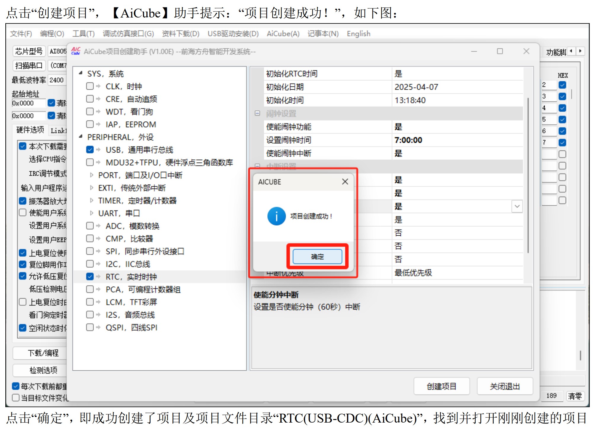
Task: Uncheck HEX row 2 checkbox
Action: click(x=562, y=85)
